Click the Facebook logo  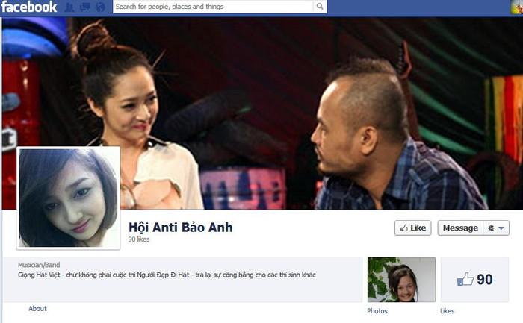(29, 7)
